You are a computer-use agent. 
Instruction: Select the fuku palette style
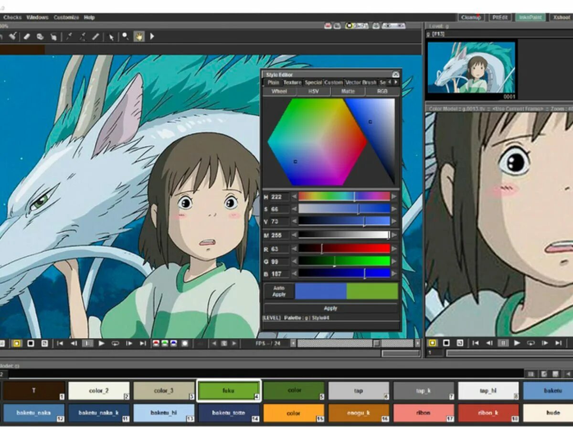[228, 390]
